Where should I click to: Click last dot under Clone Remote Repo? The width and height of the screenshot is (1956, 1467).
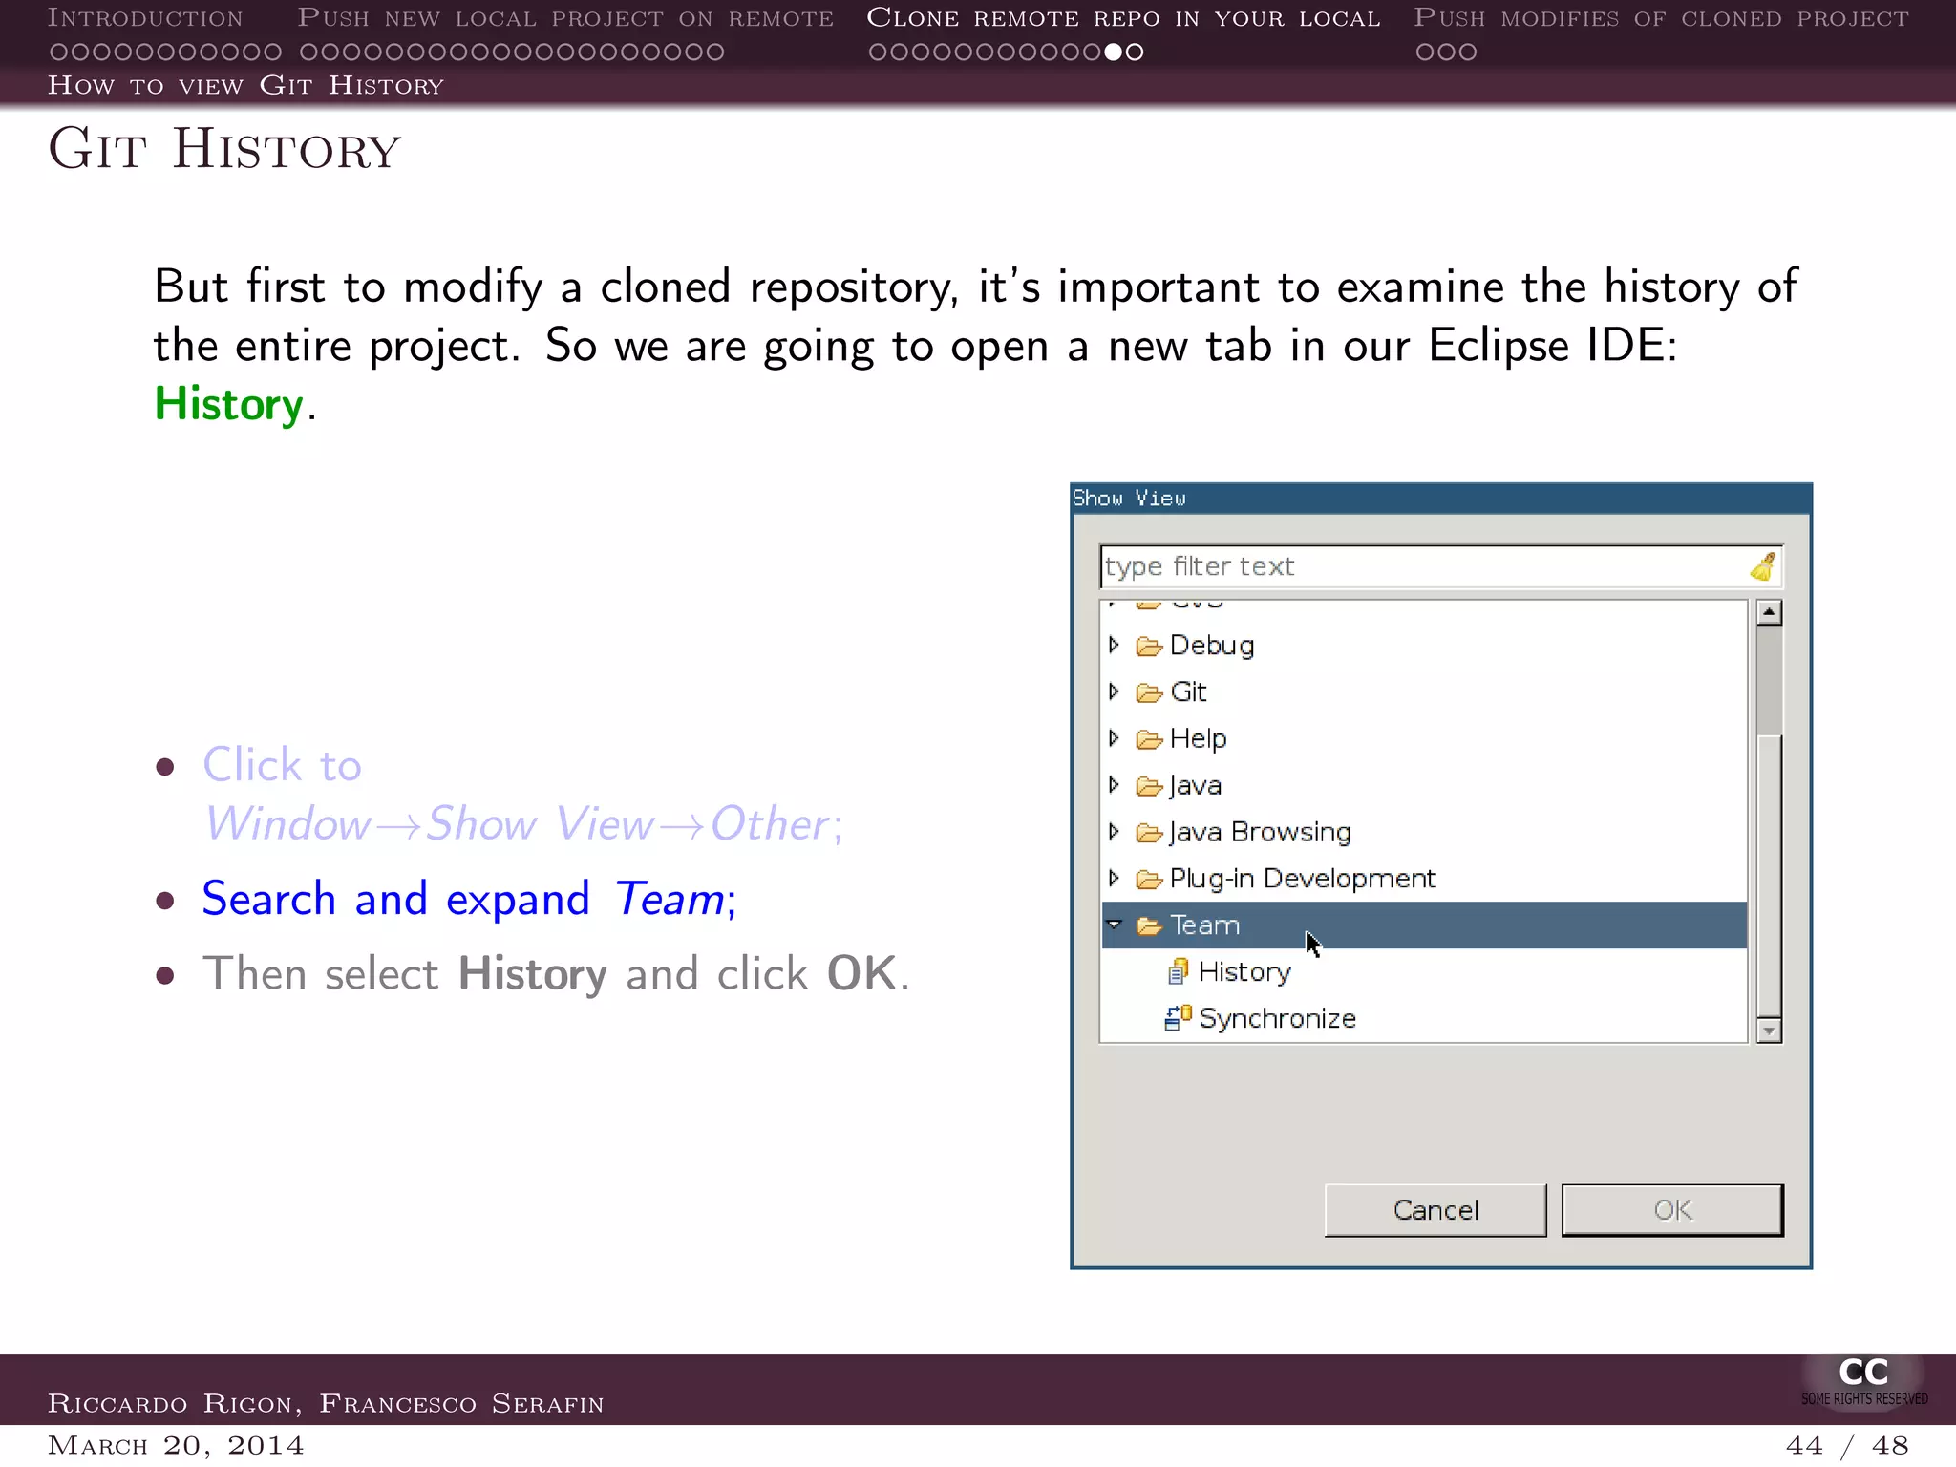tap(1135, 53)
